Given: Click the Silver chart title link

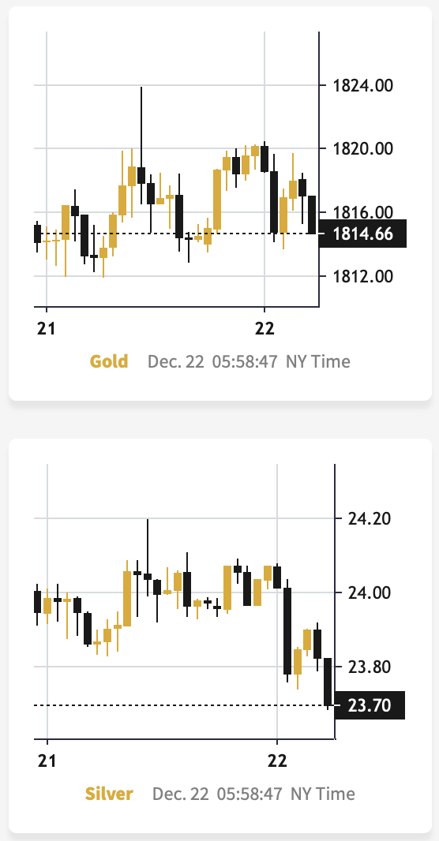Looking at the screenshot, I should pyautogui.click(x=109, y=793).
